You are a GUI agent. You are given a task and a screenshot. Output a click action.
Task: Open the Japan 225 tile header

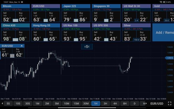(x=76, y=6)
